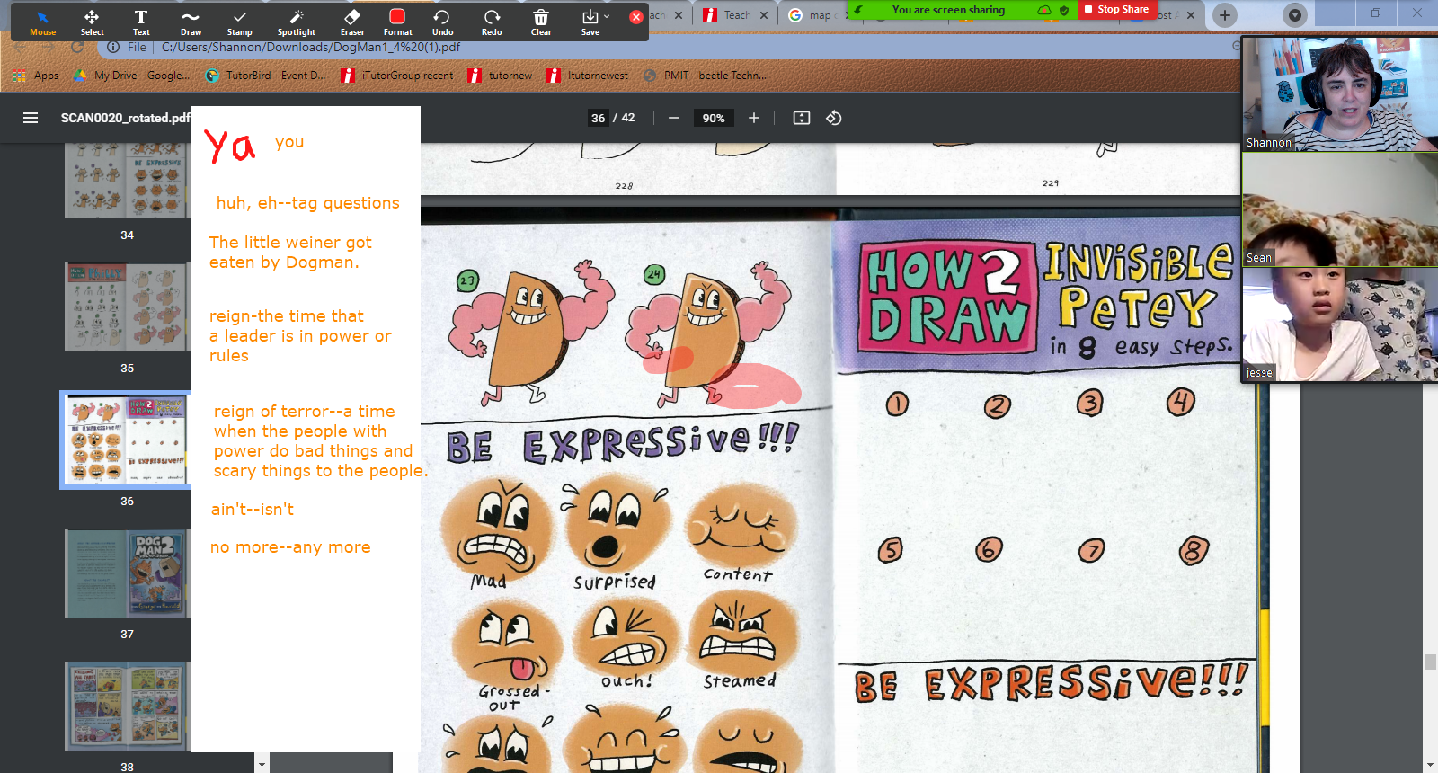Switch to the Teach browser tab

(x=728, y=15)
